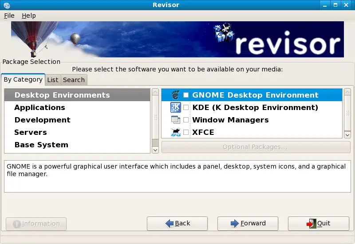Click the arrow icon on the Forward button

235,224
